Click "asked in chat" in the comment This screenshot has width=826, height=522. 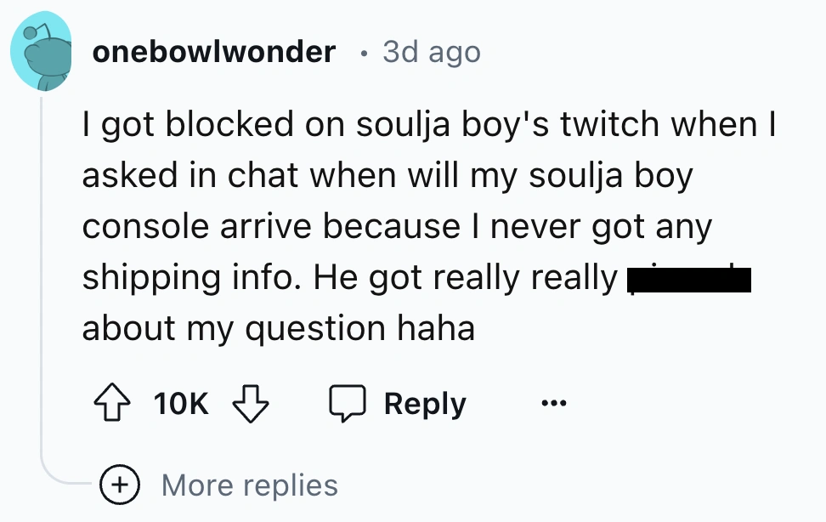coord(190,176)
